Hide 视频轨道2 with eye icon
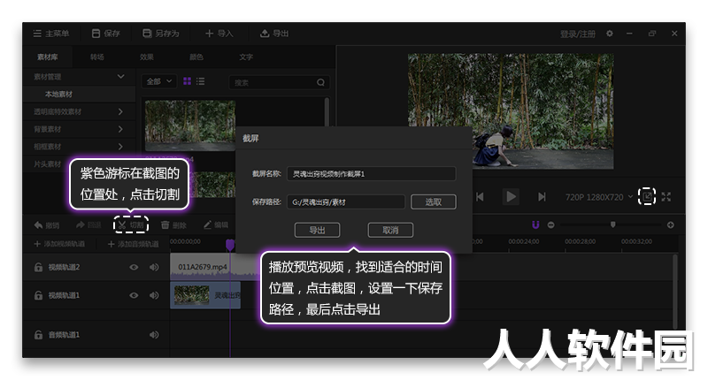The image size is (708, 380). click(134, 267)
